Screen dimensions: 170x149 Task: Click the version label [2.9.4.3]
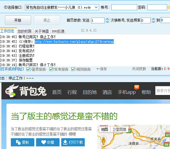(x=89, y=30)
